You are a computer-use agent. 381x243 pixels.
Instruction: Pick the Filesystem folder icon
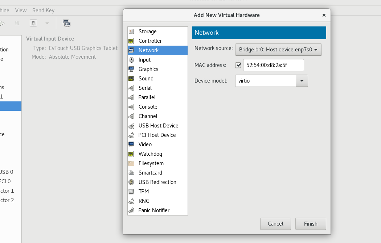click(131, 163)
